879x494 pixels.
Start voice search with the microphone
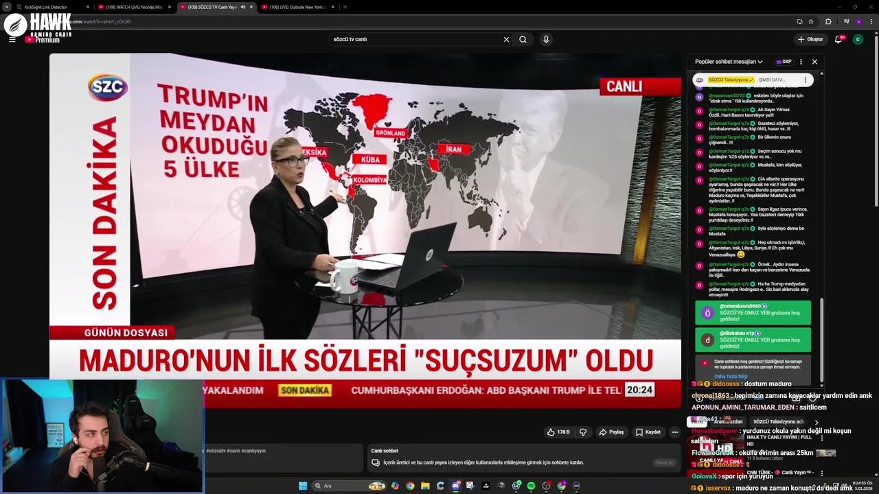click(546, 39)
